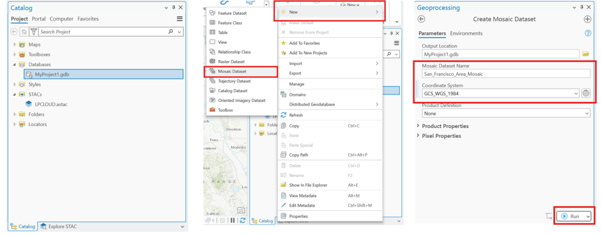
Task: Expand the Maps node
Action: (15, 45)
